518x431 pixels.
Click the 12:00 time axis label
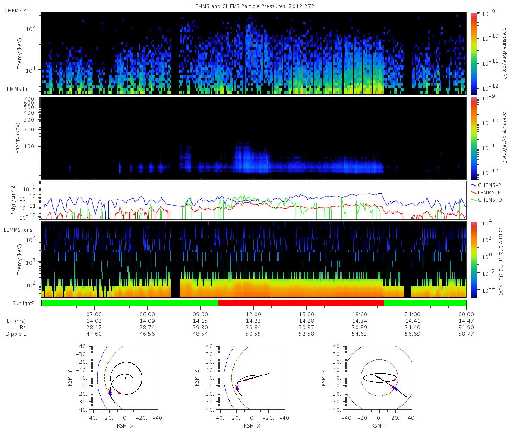253,314
